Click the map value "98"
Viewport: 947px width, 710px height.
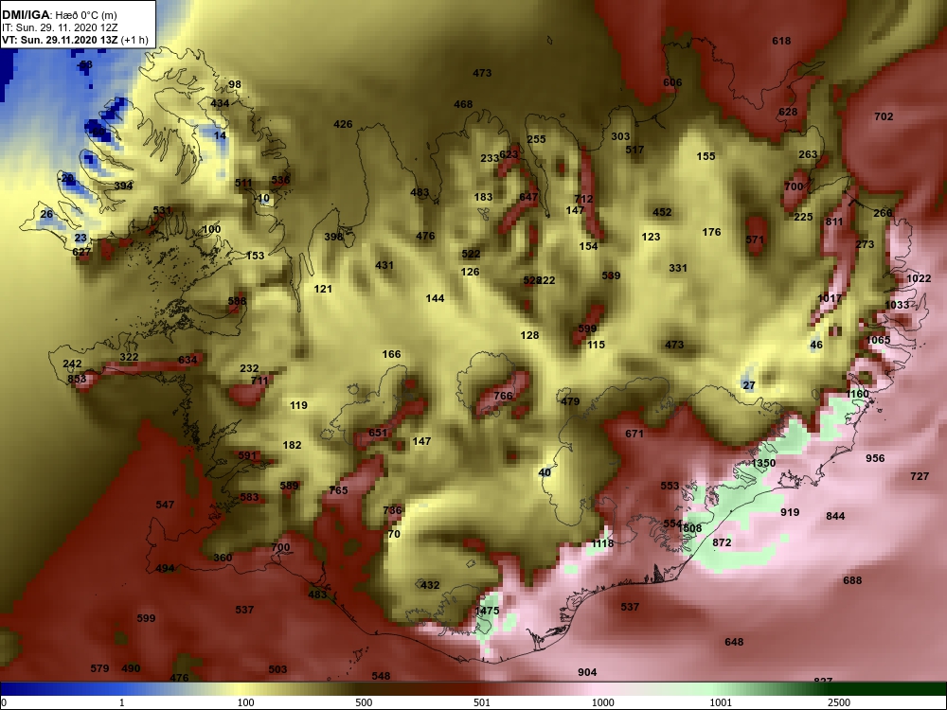click(x=235, y=84)
